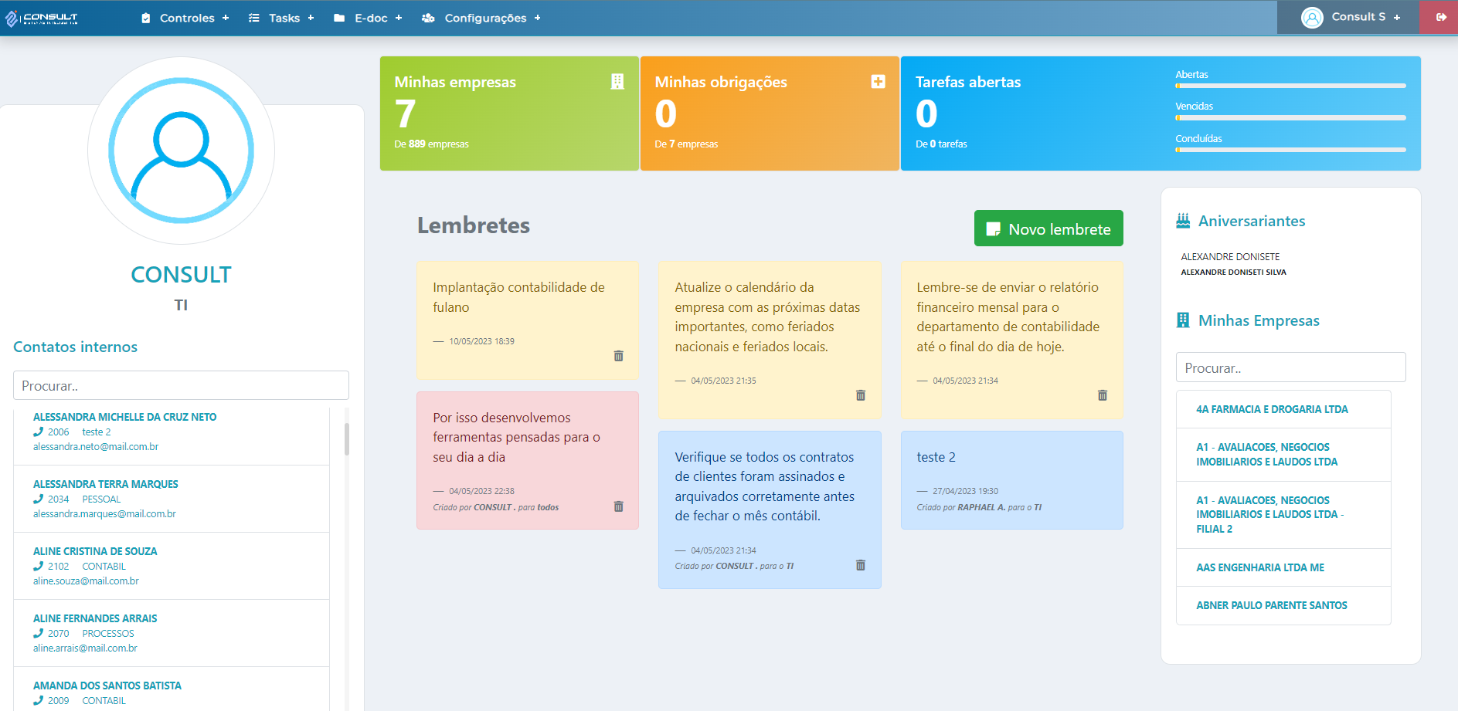Delete the 'Atualize o calendário' reminder
1458x711 pixels.
click(860, 395)
